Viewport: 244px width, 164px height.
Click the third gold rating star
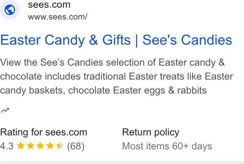(40, 146)
